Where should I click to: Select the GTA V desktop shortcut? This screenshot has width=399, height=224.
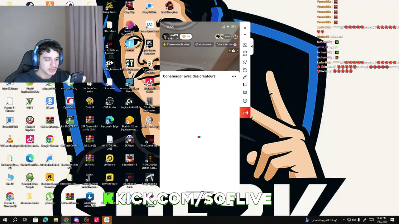(30, 103)
